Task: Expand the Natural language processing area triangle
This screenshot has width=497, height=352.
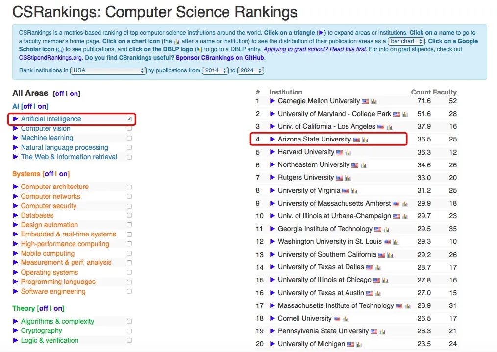Action: point(16,147)
